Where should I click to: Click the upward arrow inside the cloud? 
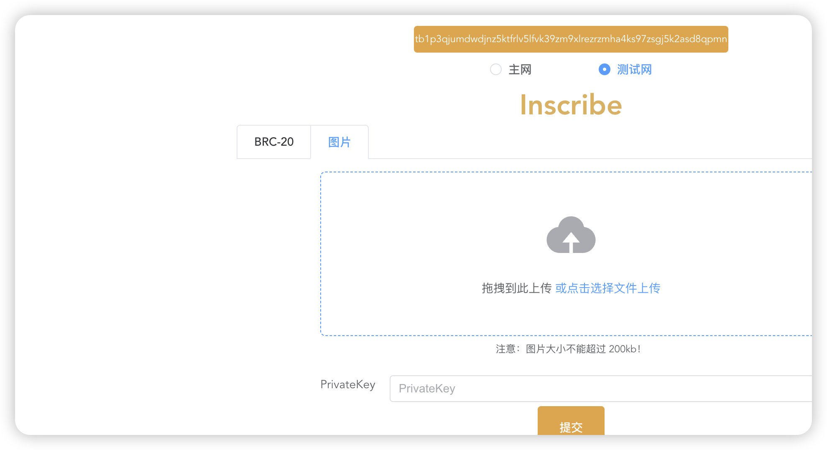coord(571,242)
